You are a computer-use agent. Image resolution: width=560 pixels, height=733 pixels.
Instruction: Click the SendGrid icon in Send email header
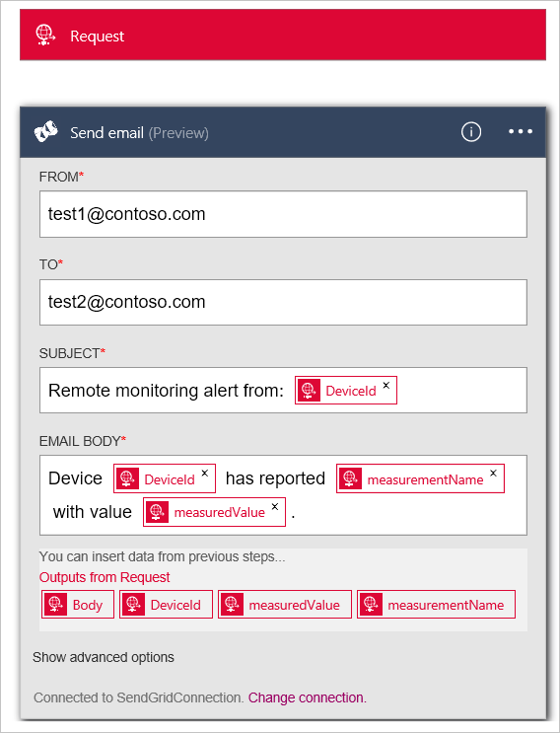46,132
